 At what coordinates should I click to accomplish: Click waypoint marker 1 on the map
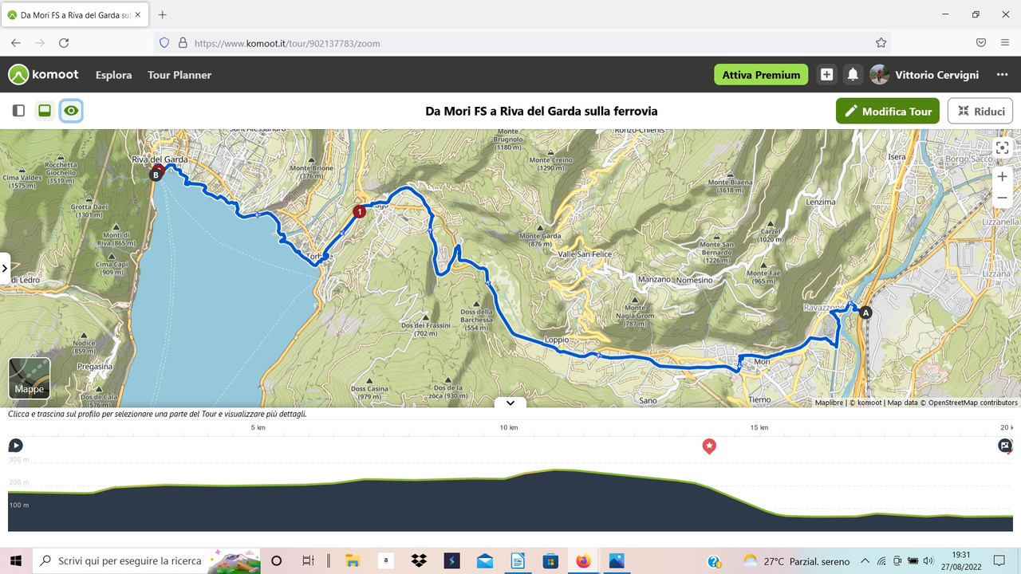tap(359, 211)
